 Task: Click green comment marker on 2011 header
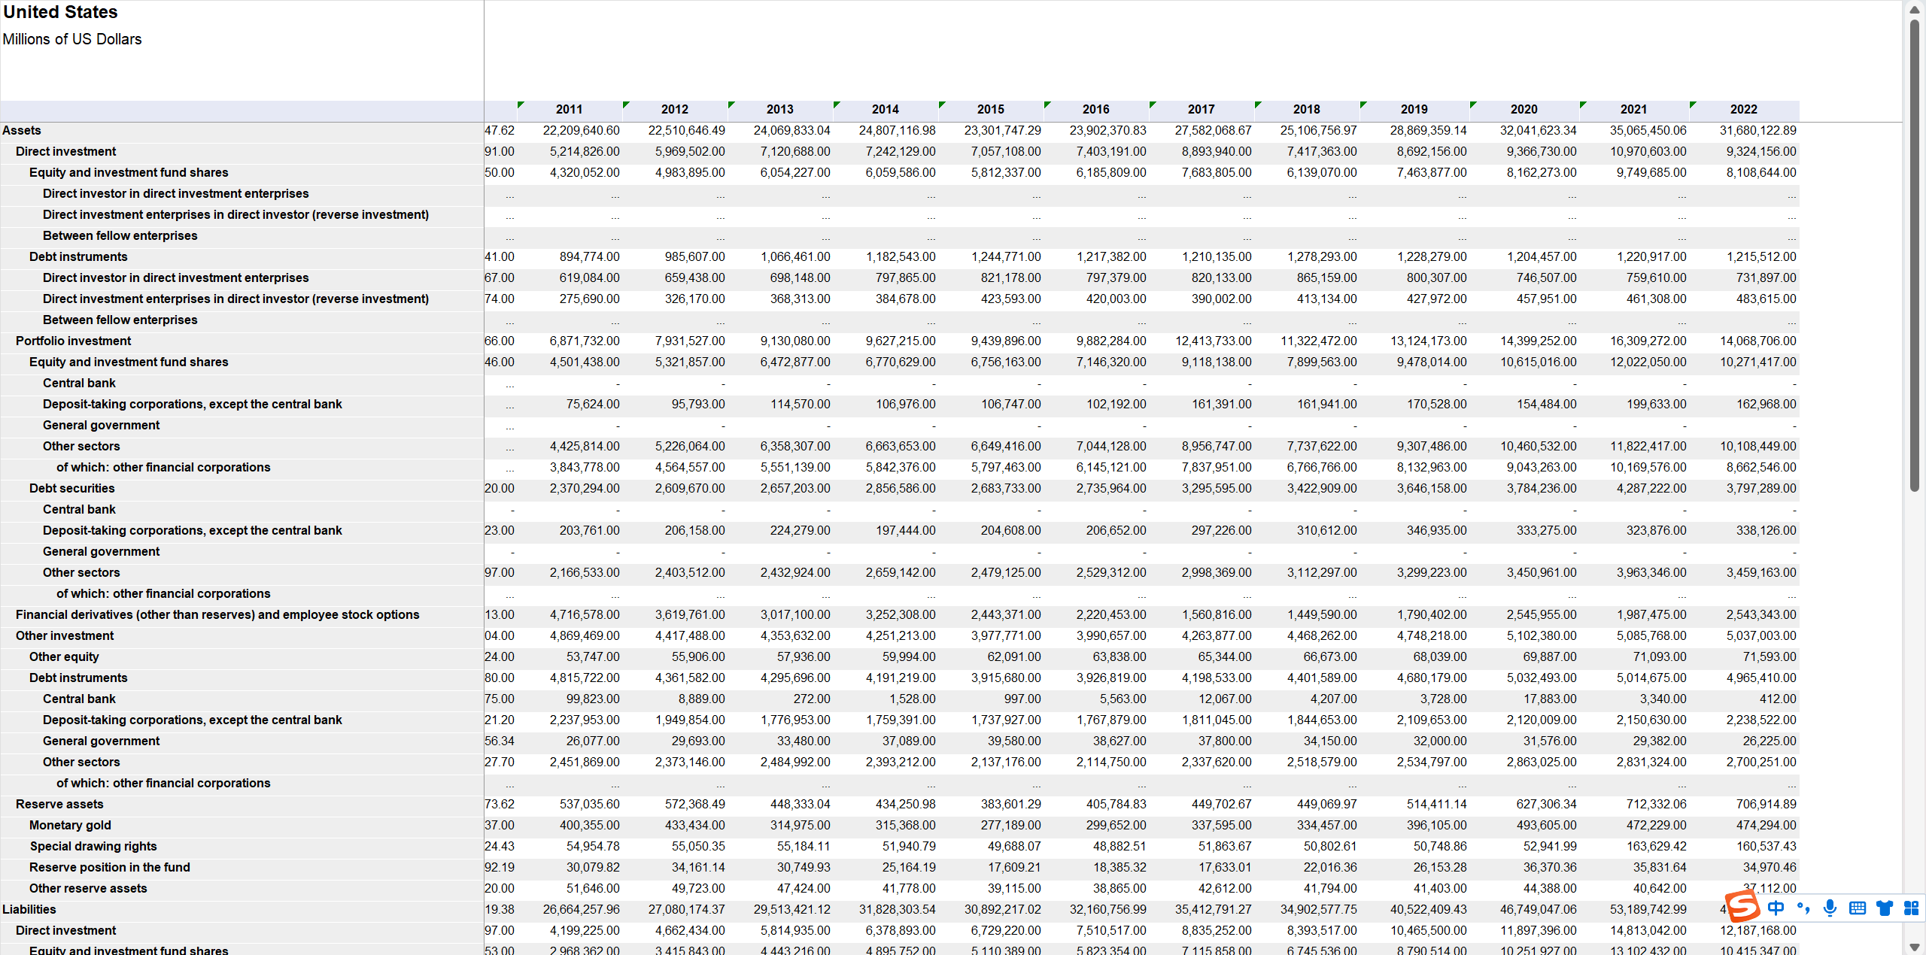tap(521, 105)
